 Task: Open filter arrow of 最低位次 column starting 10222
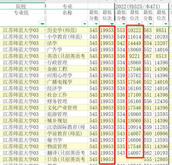tap(139, 24)
